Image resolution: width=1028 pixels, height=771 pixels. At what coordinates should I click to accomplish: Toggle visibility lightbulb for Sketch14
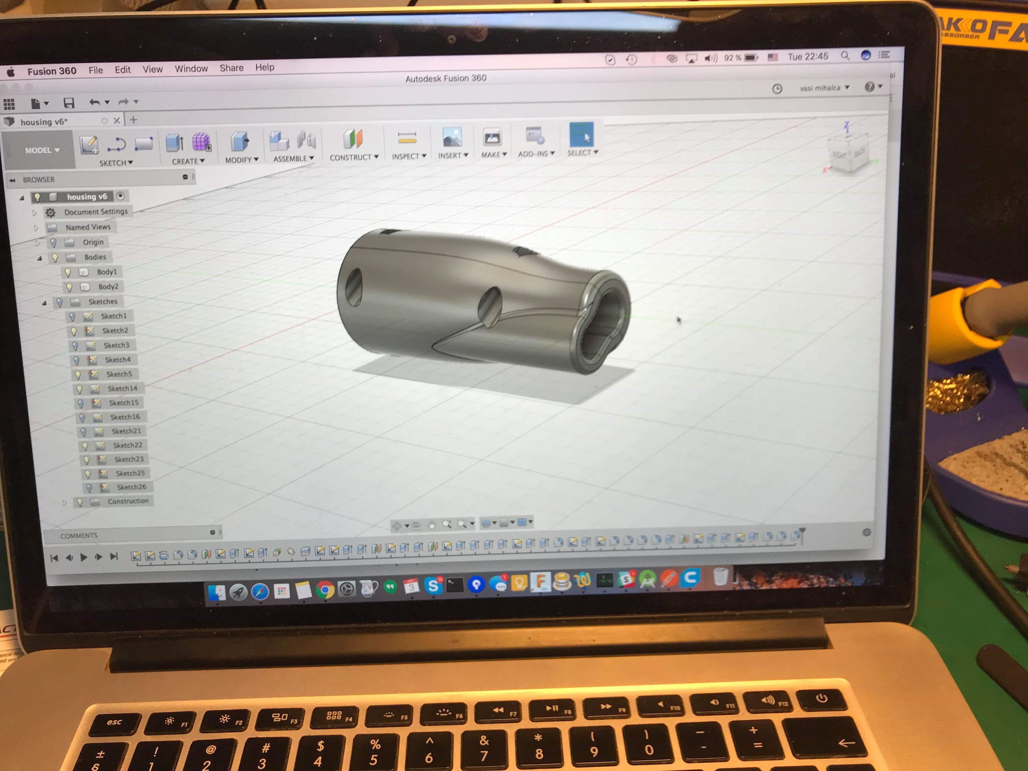pos(80,389)
